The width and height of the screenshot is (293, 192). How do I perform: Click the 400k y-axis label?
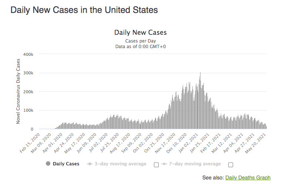[x=29, y=54]
